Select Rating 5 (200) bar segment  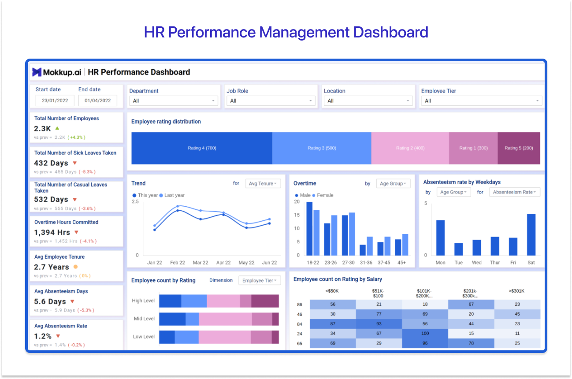pyautogui.click(x=519, y=148)
